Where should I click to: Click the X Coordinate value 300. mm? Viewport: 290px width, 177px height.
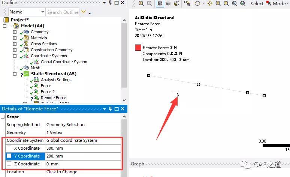coord(83,148)
